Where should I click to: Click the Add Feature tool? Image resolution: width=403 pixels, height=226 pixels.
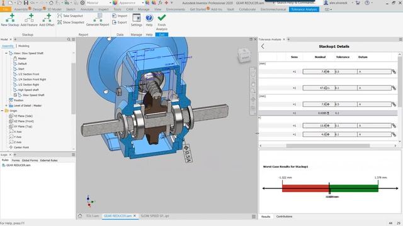tap(29, 20)
